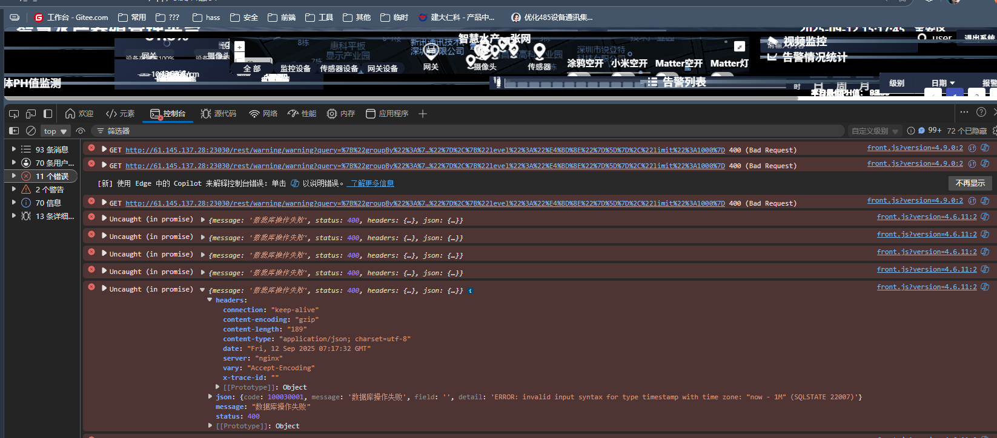This screenshot has height=438, width=997.
Task: Click the dock side panel icon
Action: click(48, 114)
